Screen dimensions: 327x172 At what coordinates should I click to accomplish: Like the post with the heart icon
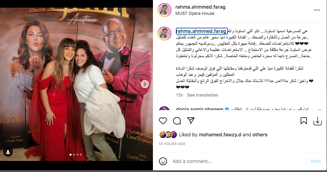pyautogui.click(x=163, y=121)
